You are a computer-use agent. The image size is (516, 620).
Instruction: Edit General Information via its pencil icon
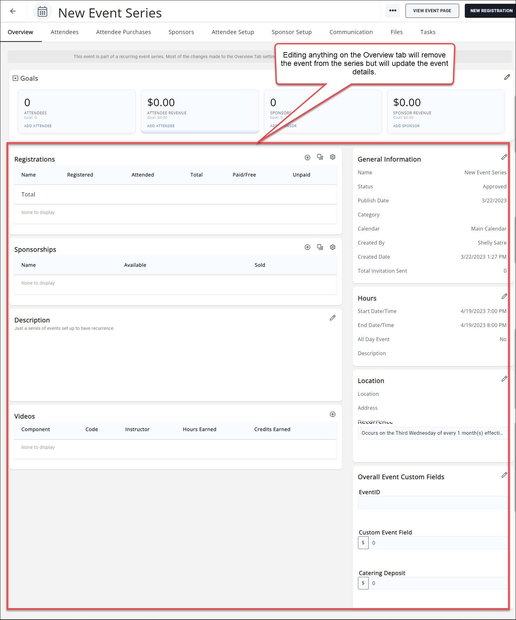(x=504, y=157)
